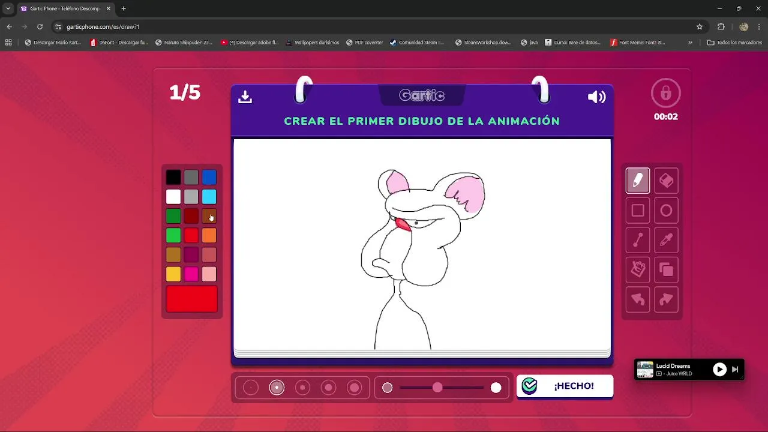Pick the hot pink color swatch
768x432 pixels.
tap(191, 274)
